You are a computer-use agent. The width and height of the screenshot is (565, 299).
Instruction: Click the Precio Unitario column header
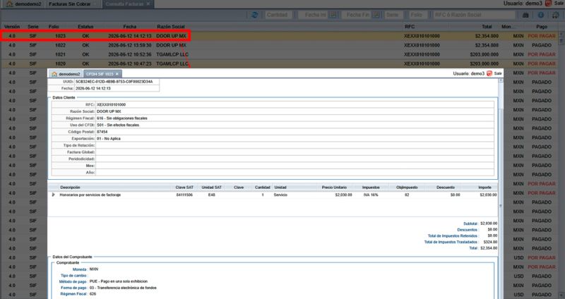coord(334,188)
